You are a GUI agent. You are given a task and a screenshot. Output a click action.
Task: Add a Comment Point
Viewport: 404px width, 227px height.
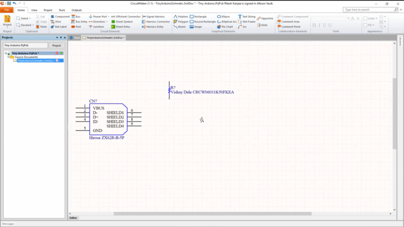pos(289,27)
